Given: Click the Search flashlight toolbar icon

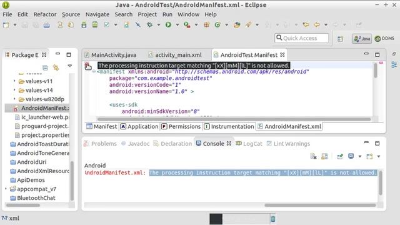Looking at the screenshot, I should [248, 25].
